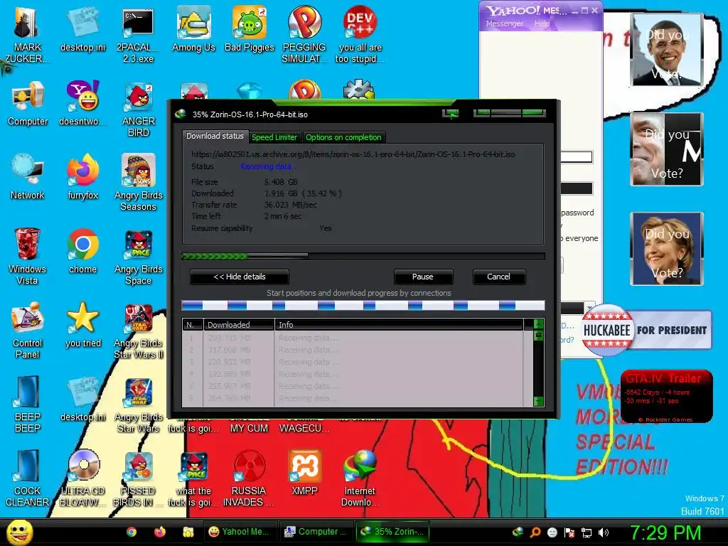Click the green download progress bar

pyautogui.click(x=363, y=256)
